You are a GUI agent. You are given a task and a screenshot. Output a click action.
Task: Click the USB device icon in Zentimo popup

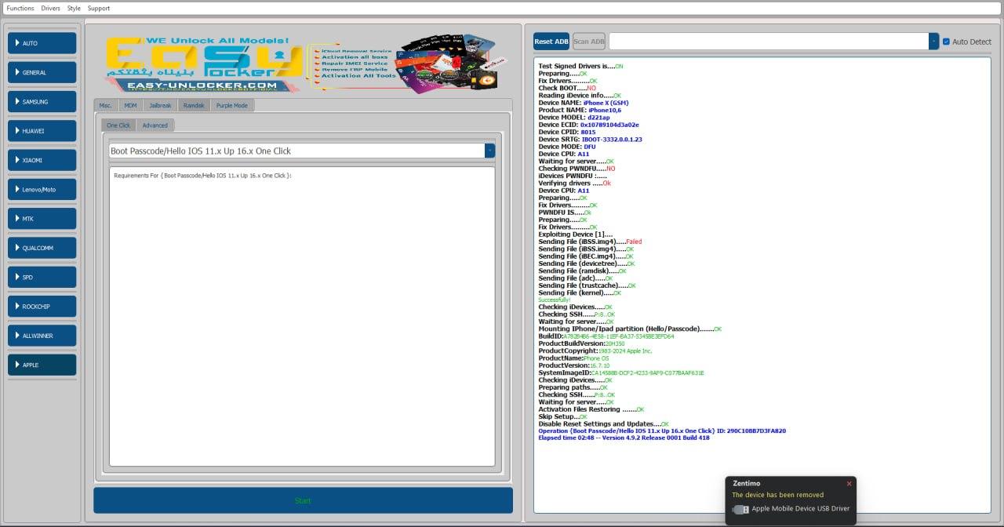[740, 509]
